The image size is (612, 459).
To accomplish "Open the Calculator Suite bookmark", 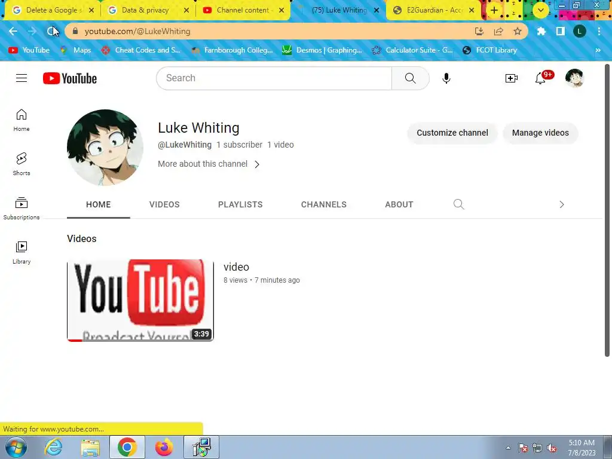I will point(412,50).
